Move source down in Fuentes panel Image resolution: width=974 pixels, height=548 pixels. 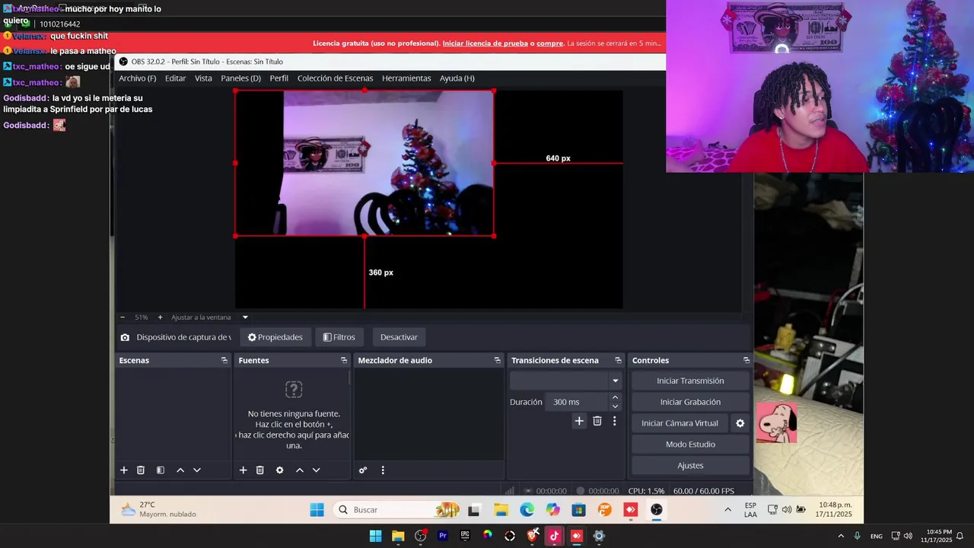coord(317,470)
